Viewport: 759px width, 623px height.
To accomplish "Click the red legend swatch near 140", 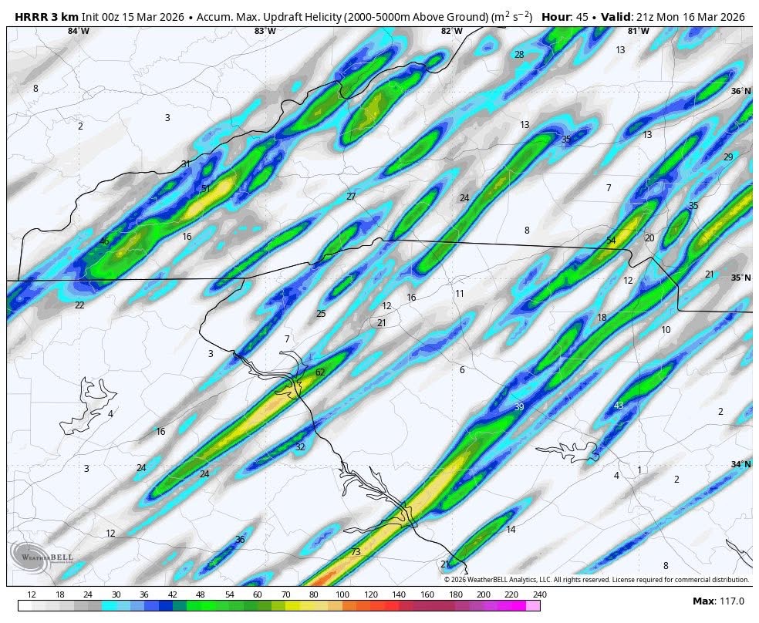I will (399, 606).
